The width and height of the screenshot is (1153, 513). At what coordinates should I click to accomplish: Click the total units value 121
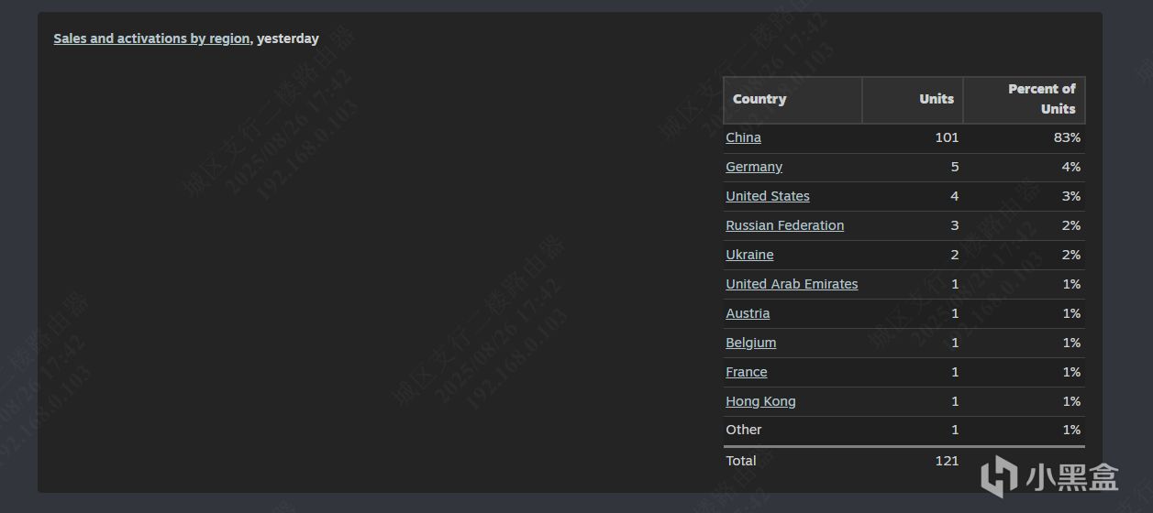coord(947,461)
